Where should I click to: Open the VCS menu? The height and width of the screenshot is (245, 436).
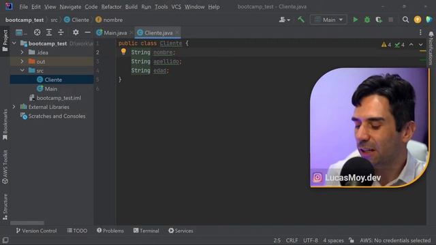click(x=176, y=7)
